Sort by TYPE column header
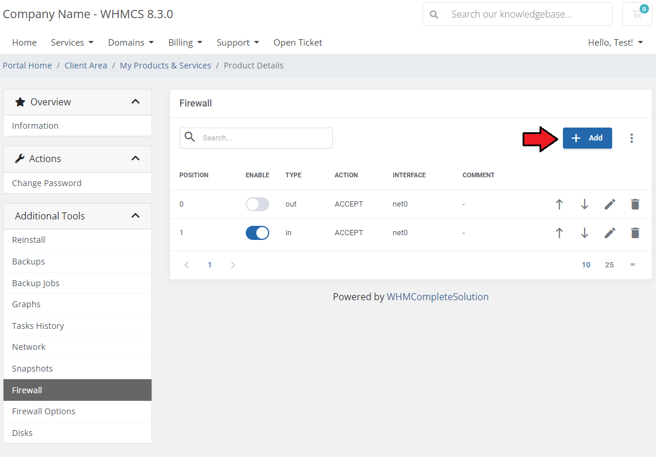656x457 pixels. tap(293, 176)
